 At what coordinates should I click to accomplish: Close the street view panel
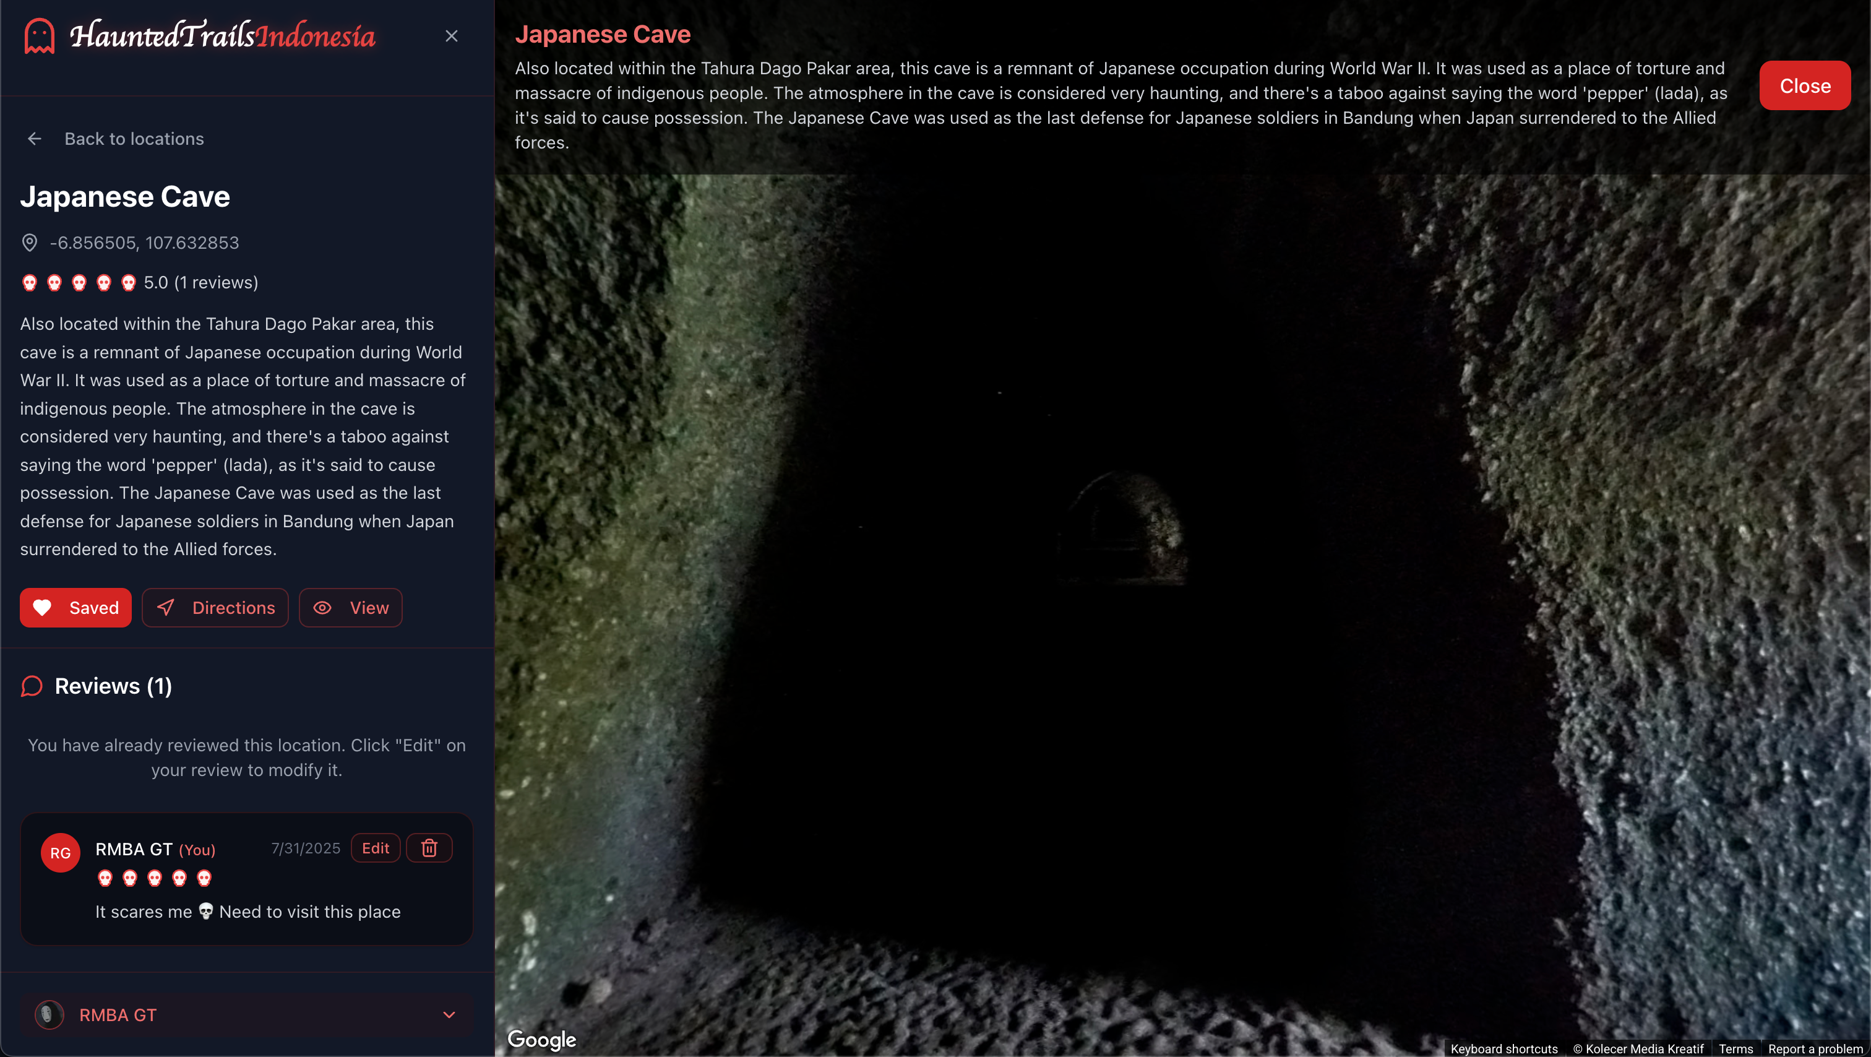coord(1804,86)
